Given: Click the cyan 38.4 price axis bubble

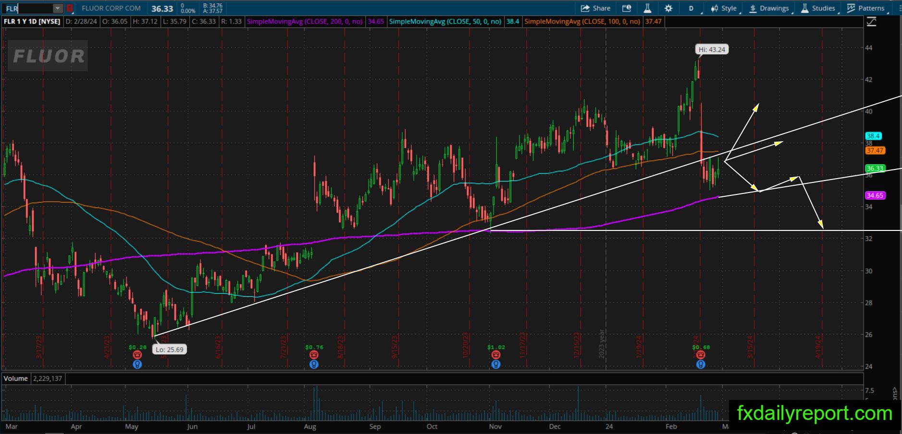Looking at the screenshot, I should pyautogui.click(x=873, y=136).
